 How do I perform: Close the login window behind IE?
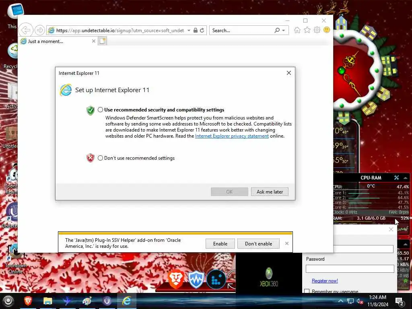tap(391, 229)
